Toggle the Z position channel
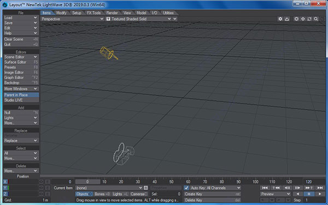 point(5,194)
